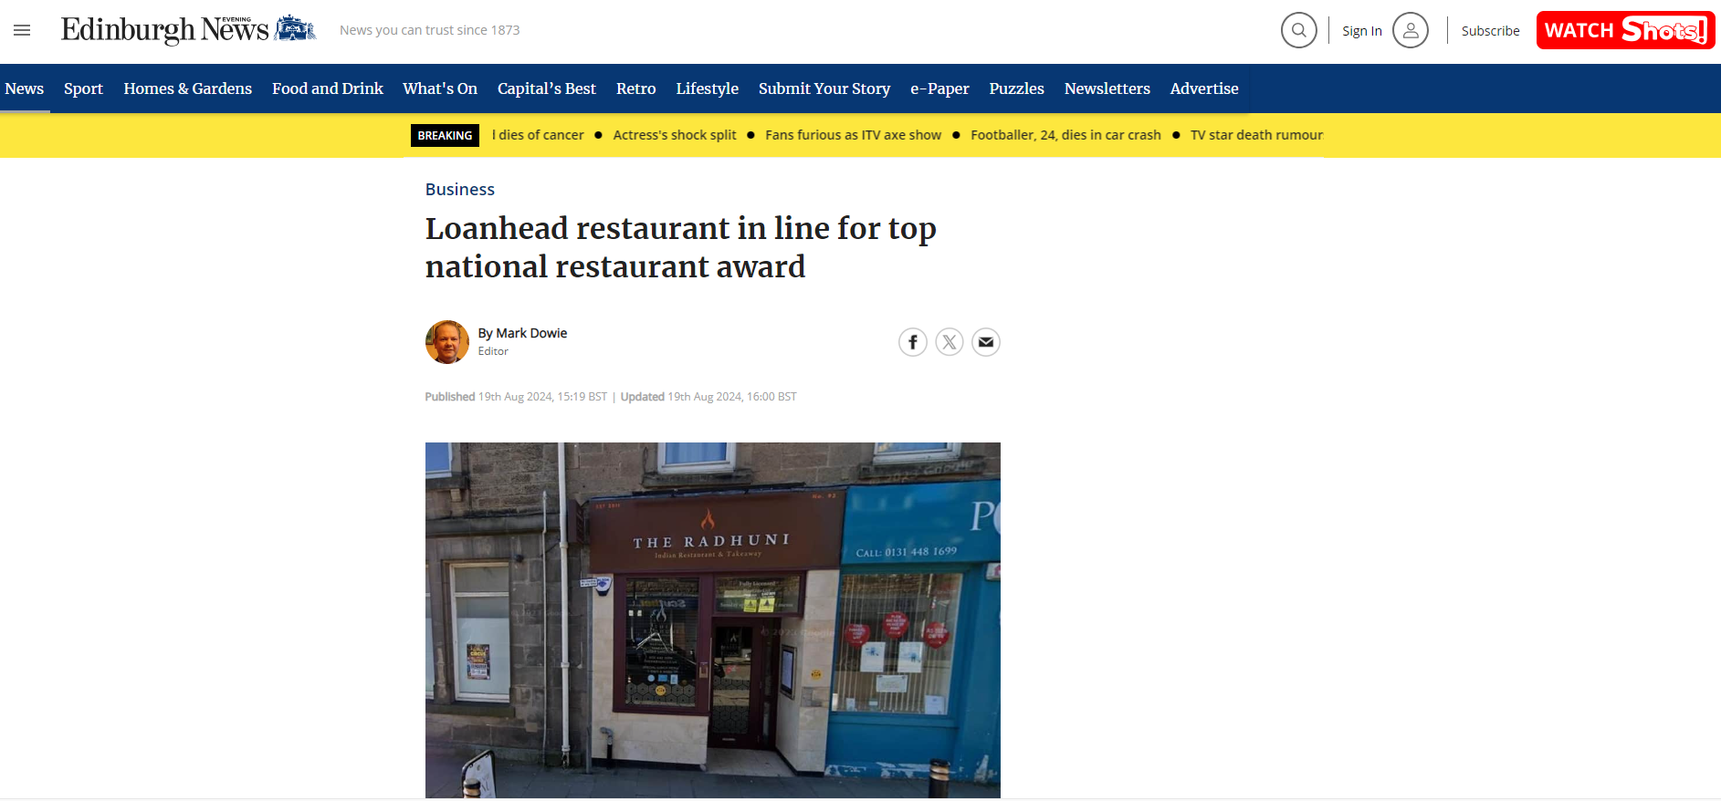Click the Subscribe link
The image size is (1721, 801).
coord(1490,31)
